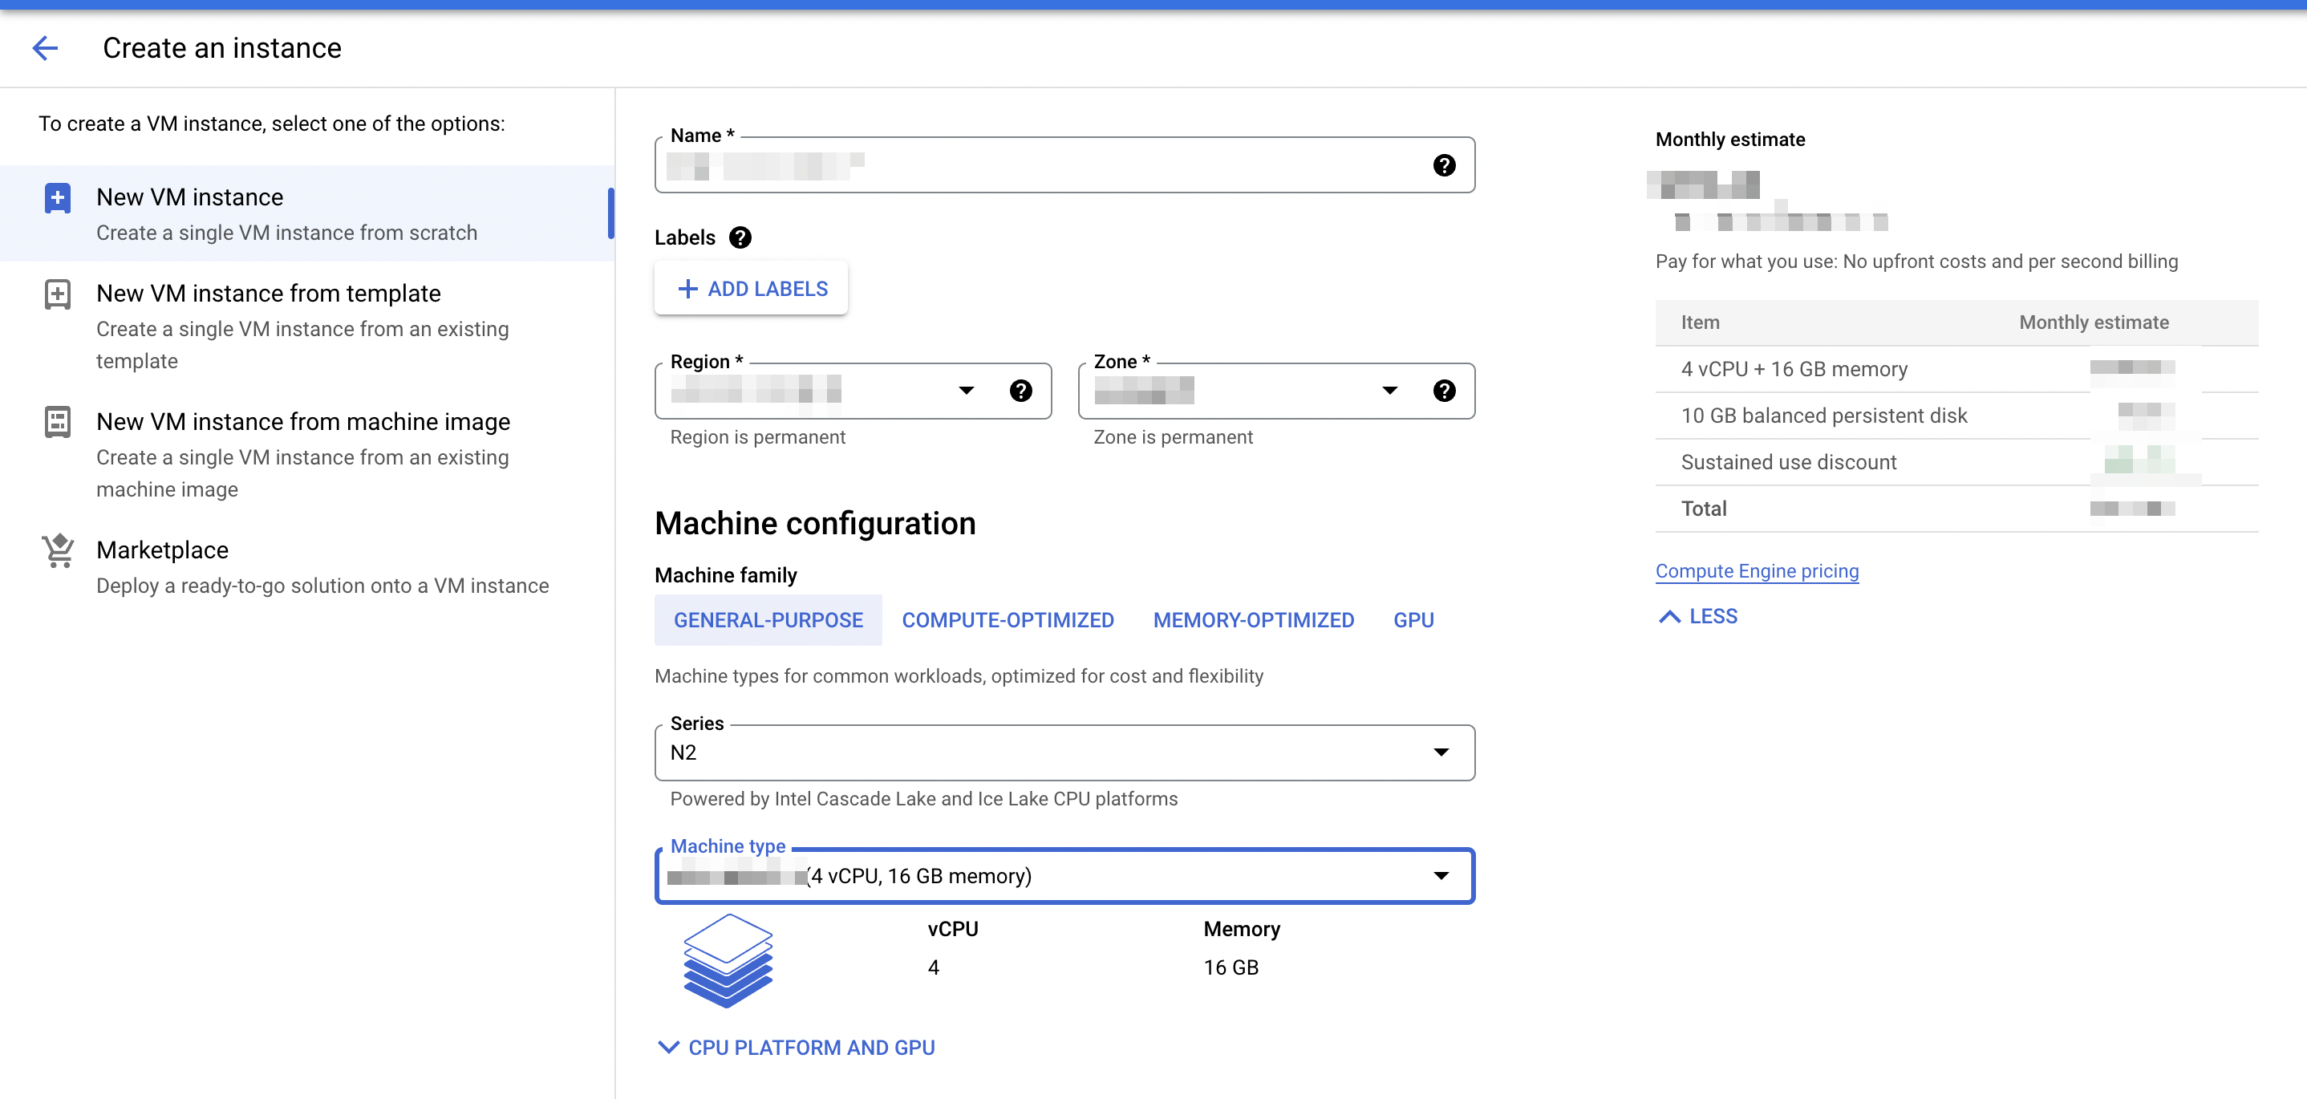Collapse estimate details with LESS
The height and width of the screenshot is (1099, 2307).
point(1697,616)
